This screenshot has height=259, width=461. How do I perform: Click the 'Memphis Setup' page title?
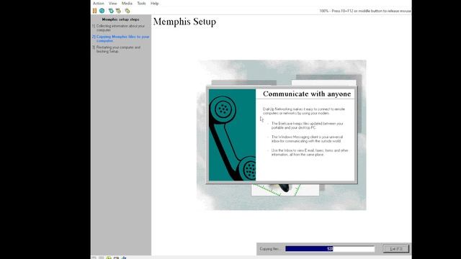pos(184,22)
